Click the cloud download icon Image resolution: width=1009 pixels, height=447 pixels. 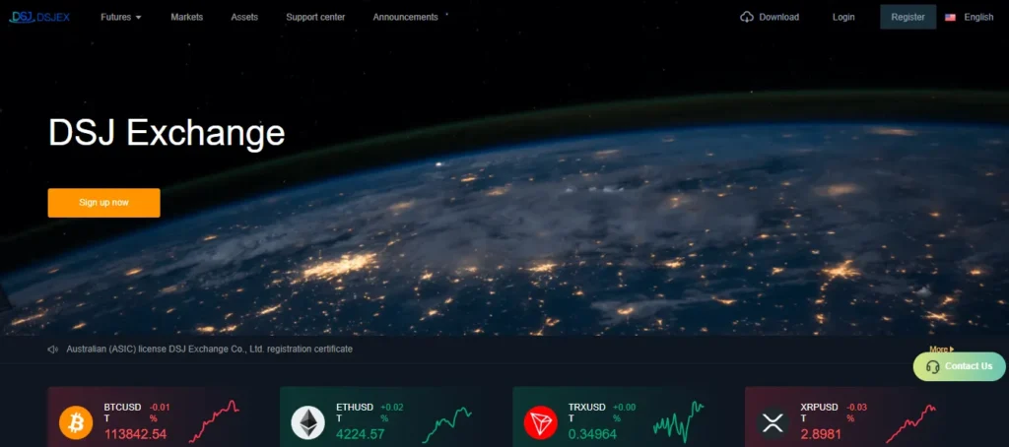pyautogui.click(x=747, y=18)
